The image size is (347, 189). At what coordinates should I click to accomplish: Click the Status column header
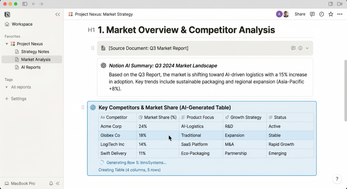click(290, 117)
